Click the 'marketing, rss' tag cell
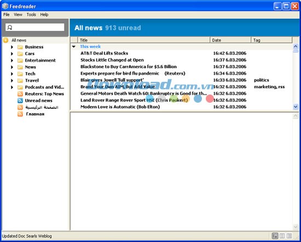Viewport: 301px width, 242px height. point(269,87)
